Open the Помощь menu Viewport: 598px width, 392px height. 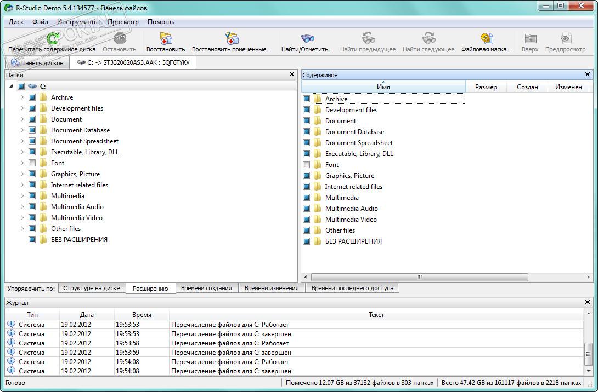pos(161,22)
